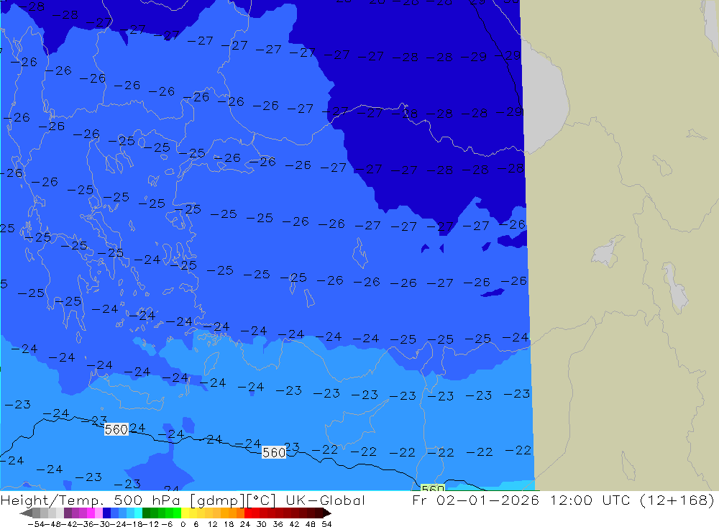This screenshot has width=719, height=527.
Task: Click the green-tinted '560' contour label
Action: pos(432,488)
